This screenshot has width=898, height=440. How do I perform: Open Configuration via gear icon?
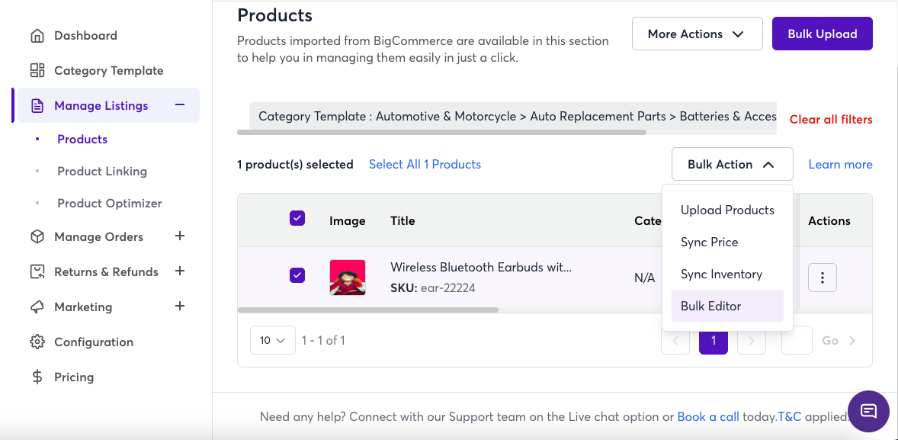37,342
